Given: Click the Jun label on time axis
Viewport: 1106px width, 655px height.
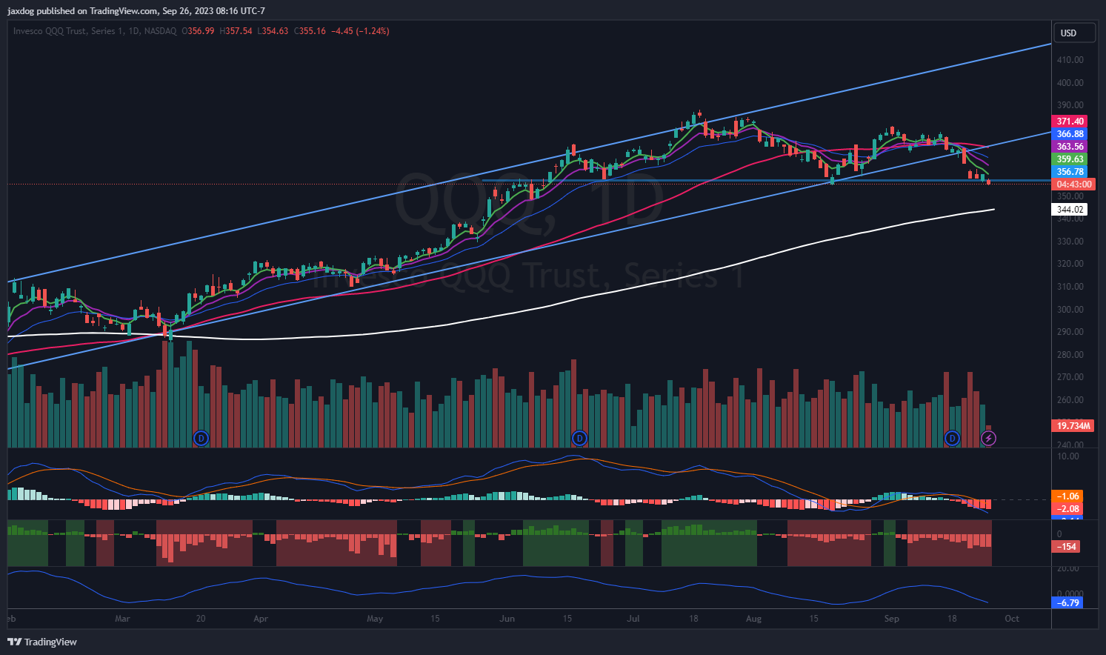Looking at the screenshot, I should (507, 618).
